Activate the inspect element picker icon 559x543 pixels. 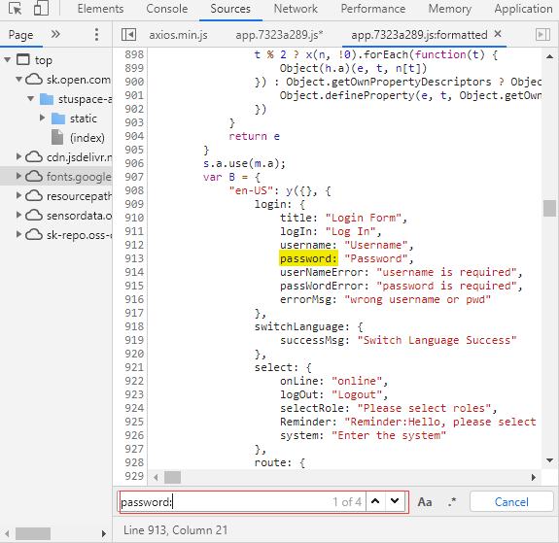pyautogui.click(x=15, y=8)
